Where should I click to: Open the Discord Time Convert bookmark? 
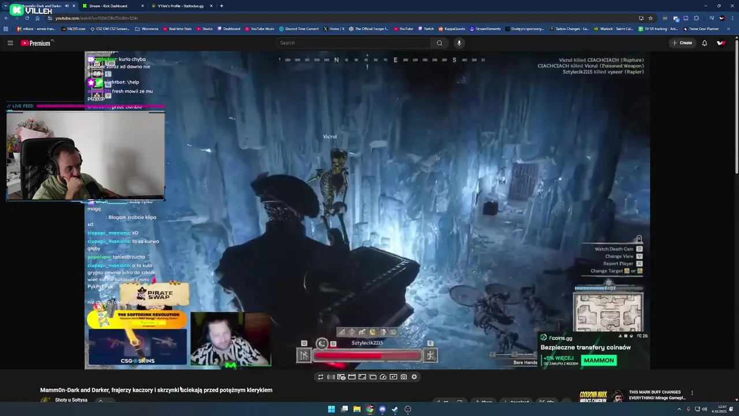point(298,28)
